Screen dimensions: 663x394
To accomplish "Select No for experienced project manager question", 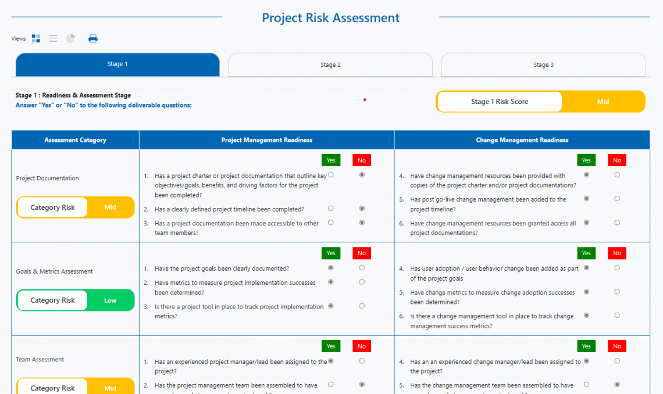I will click(x=361, y=360).
